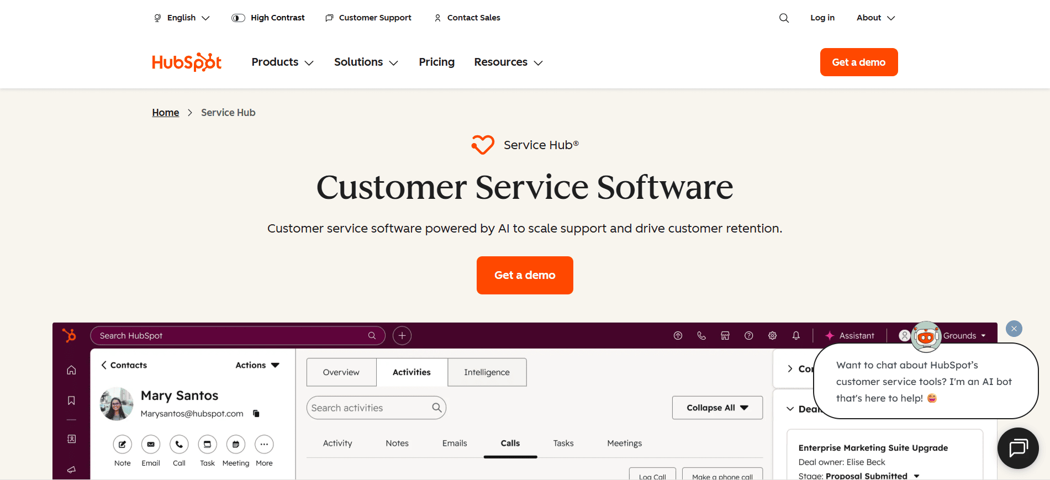Screen dimensions: 1050x480
Task: Click the HubSpot logo in the header
Action: [x=187, y=62]
